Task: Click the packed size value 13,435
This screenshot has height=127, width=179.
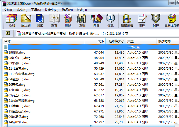Action: pyautogui.click(x=120, y=58)
